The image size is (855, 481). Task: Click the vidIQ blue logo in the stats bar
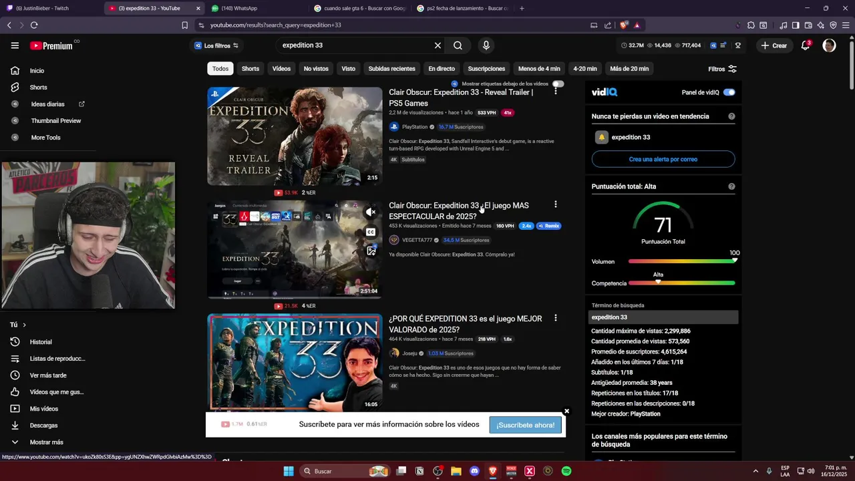tap(713, 45)
